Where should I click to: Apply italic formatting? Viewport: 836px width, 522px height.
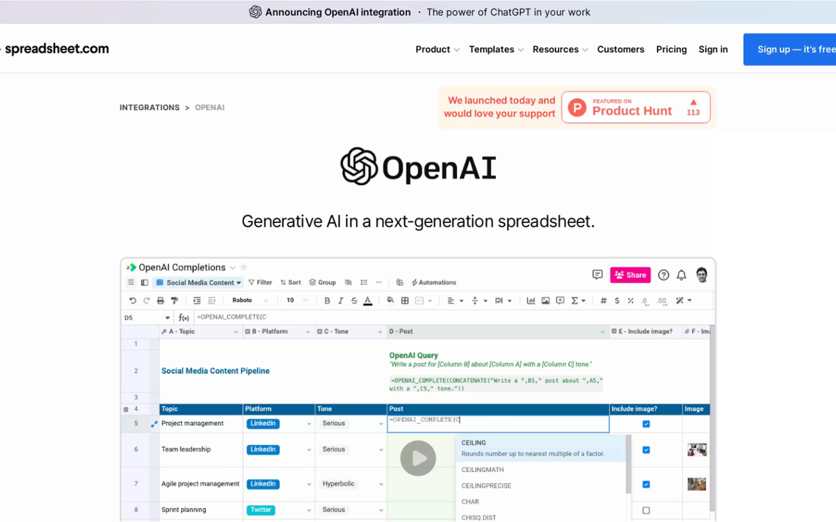(x=341, y=300)
